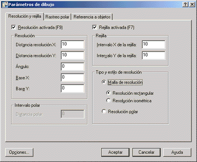Click the application icon in title bar

click(x=5, y=5)
